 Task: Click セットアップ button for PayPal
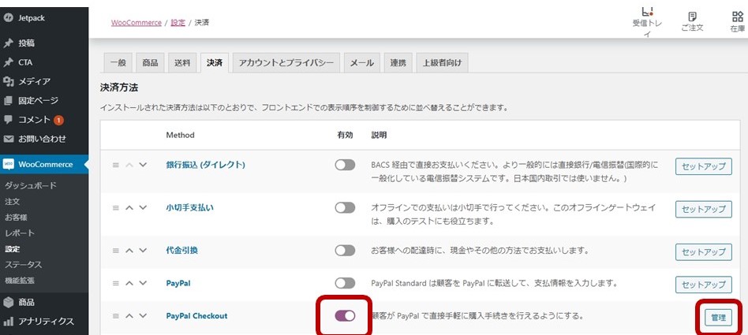(x=704, y=285)
